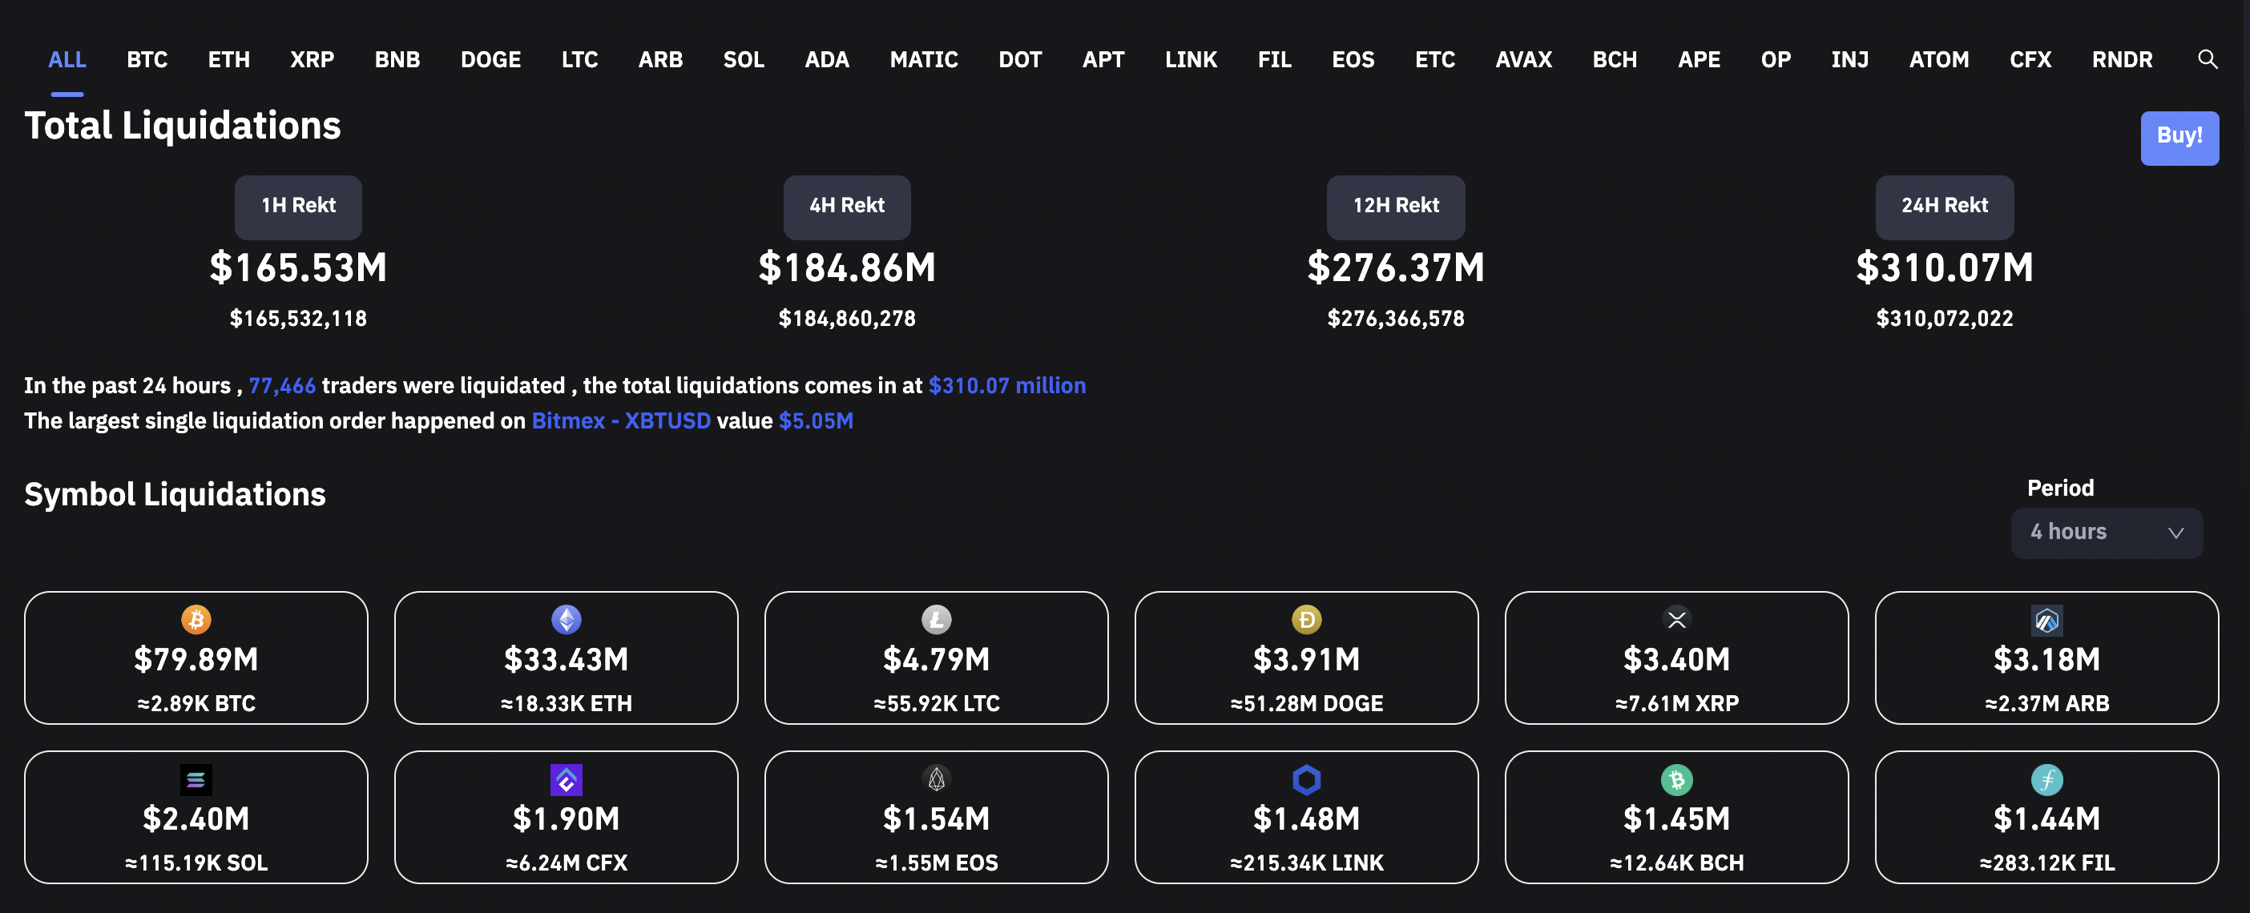Screen dimensions: 2250x913
Task: Open the $1.45M BCH liquidation card
Action: pyautogui.click(x=1675, y=818)
